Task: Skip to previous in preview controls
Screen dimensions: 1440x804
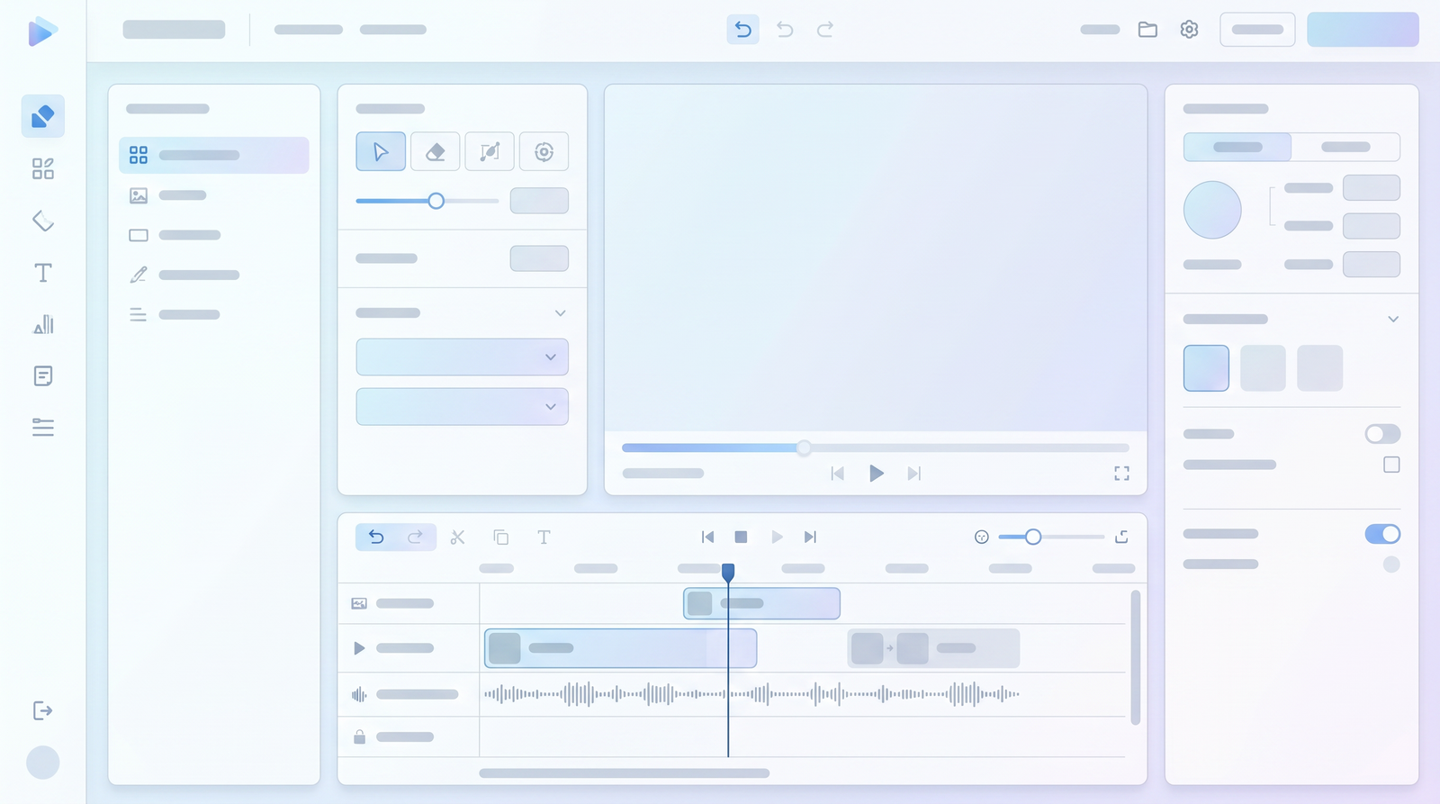Action: [837, 474]
